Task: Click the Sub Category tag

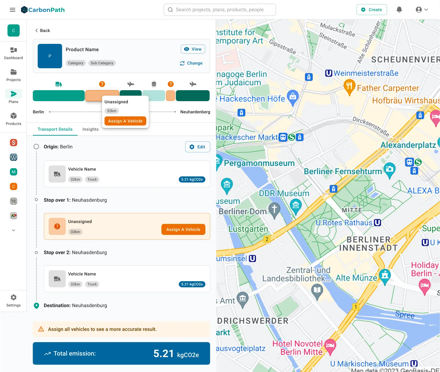Action: tap(102, 63)
